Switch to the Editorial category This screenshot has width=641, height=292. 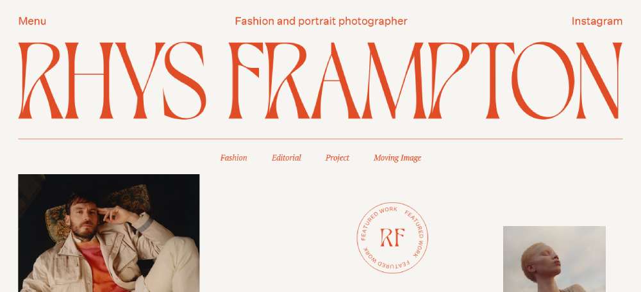(x=286, y=158)
